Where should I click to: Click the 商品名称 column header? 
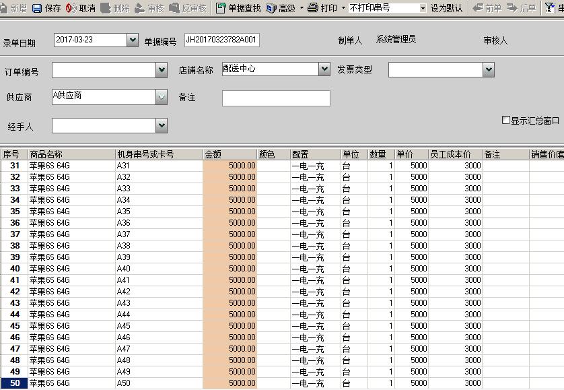point(71,154)
